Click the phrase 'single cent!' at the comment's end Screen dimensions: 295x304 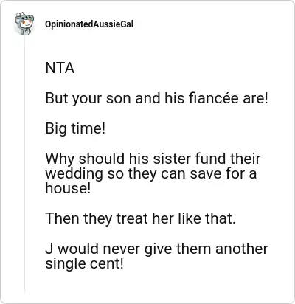click(x=84, y=264)
